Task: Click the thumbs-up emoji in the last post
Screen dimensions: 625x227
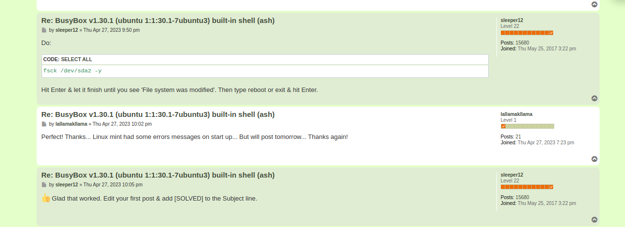Action: pyautogui.click(x=46, y=198)
